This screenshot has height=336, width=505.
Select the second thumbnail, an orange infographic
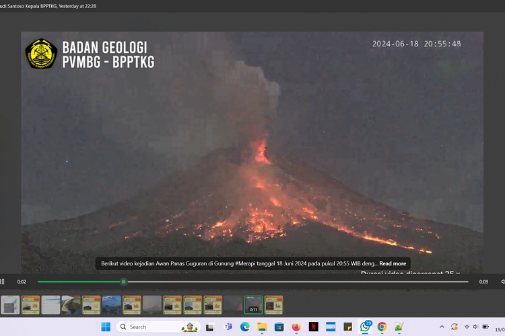point(30,305)
